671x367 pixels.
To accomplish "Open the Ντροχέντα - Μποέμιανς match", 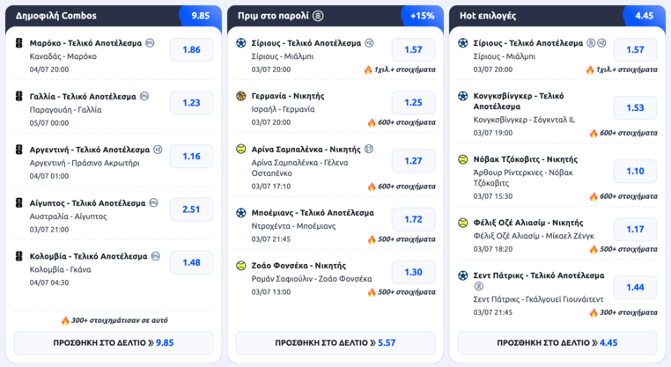I will tap(293, 226).
